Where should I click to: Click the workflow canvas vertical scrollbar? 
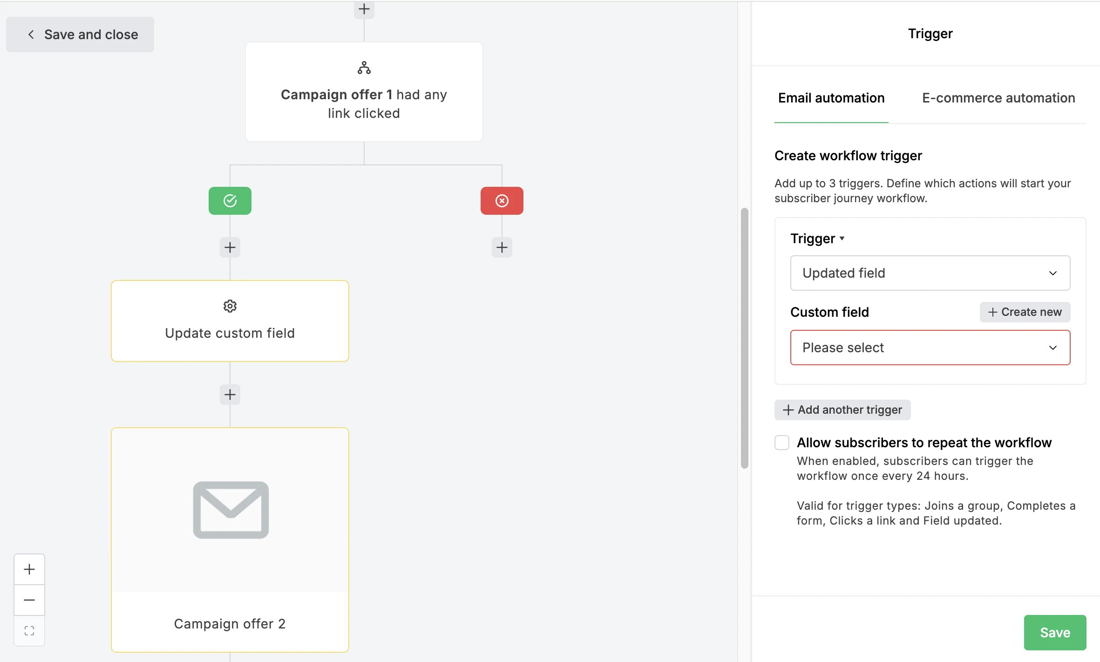[745, 338]
